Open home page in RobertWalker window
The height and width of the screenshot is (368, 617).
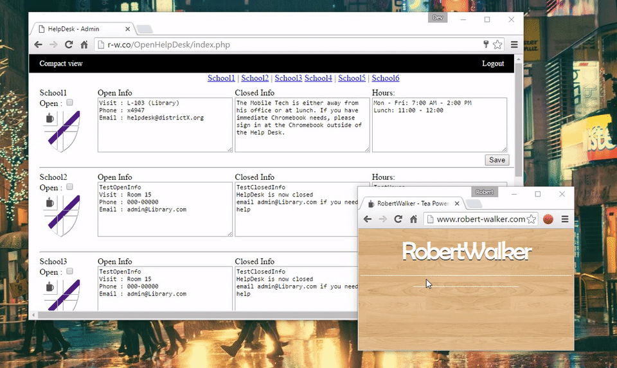click(x=413, y=219)
